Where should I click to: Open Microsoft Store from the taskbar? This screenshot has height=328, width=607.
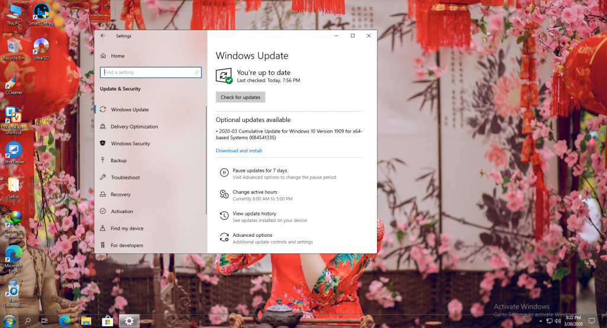(107, 321)
